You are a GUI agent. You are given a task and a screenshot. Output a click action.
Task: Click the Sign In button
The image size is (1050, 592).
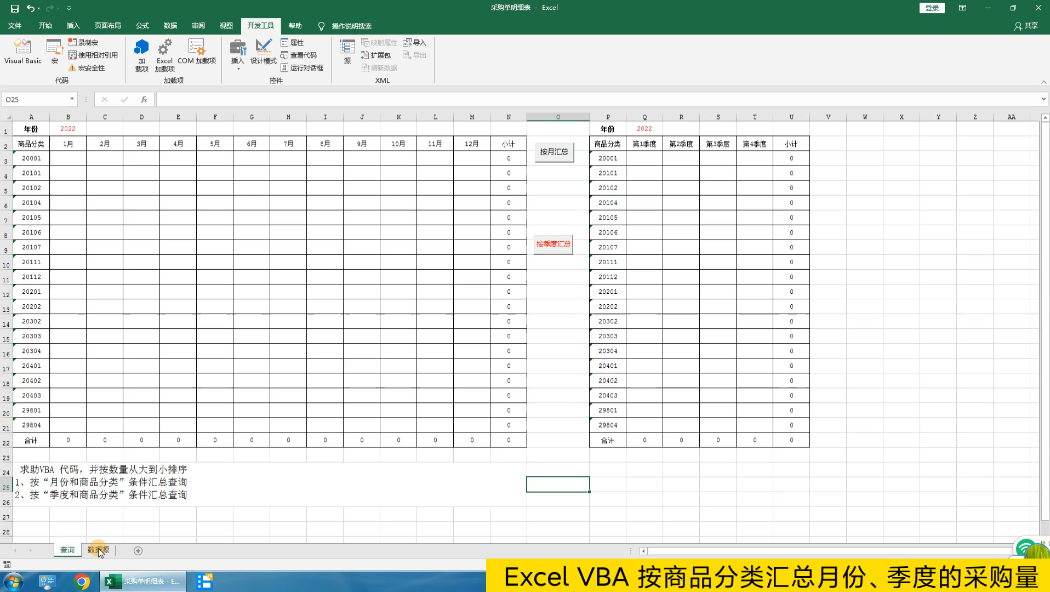pyautogui.click(x=932, y=8)
